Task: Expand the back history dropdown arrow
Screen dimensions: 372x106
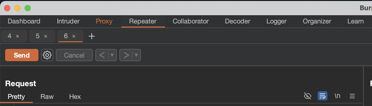Action: pos(112,55)
